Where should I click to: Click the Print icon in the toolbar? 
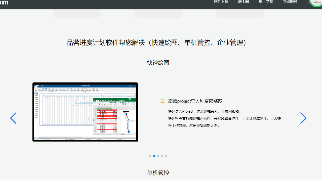49,89
